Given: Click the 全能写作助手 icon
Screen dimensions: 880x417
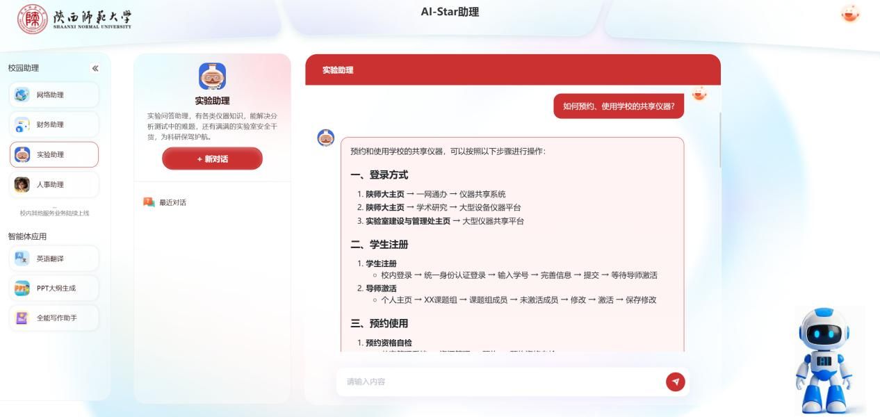Looking at the screenshot, I should [x=22, y=318].
